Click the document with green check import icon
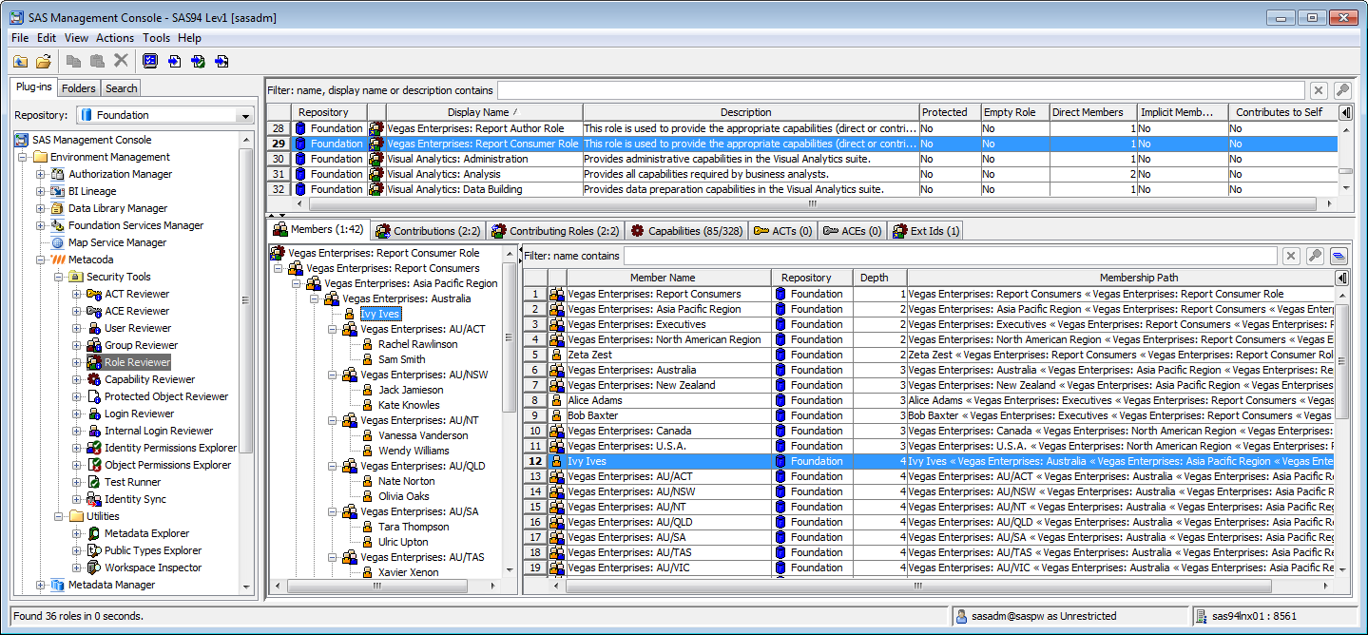Screen dimensions: 1368x635 [198, 61]
